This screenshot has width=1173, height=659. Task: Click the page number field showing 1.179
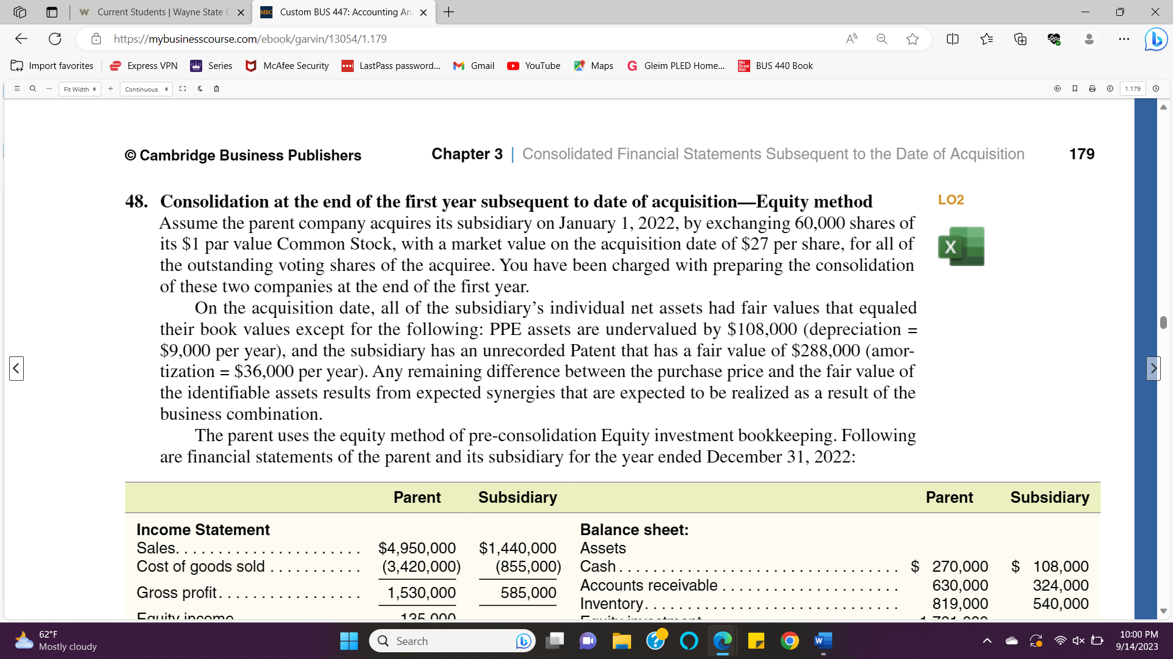(1133, 88)
